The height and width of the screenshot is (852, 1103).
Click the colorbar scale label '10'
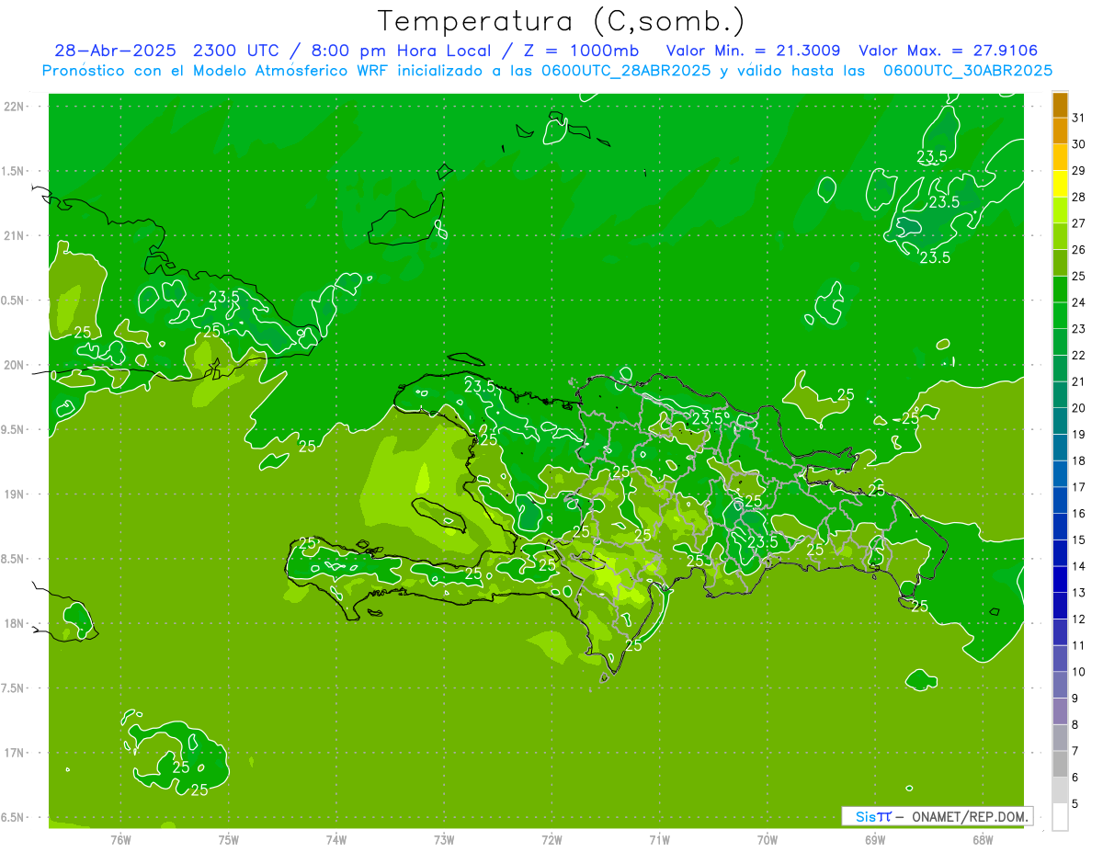pyautogui.click(x=1078, y=672)
